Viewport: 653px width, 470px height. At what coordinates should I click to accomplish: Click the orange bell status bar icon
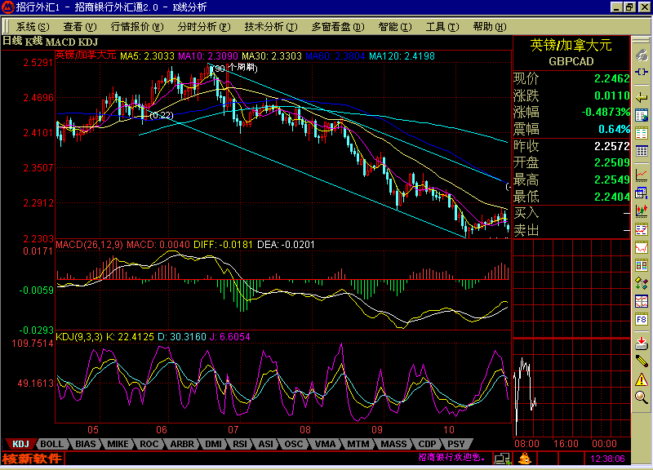[x=525, y=459]
